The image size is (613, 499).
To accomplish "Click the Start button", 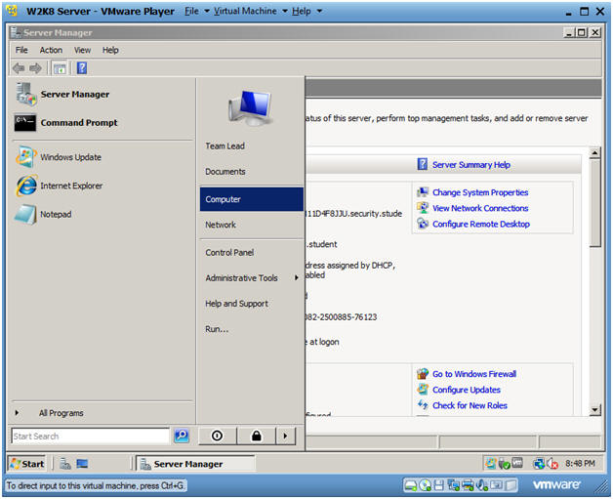I will tap(26, 464).
